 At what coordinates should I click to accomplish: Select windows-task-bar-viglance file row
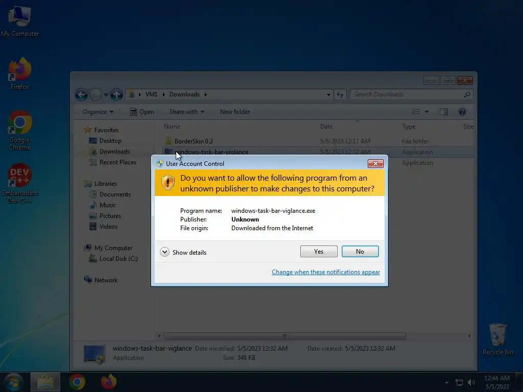318,152
